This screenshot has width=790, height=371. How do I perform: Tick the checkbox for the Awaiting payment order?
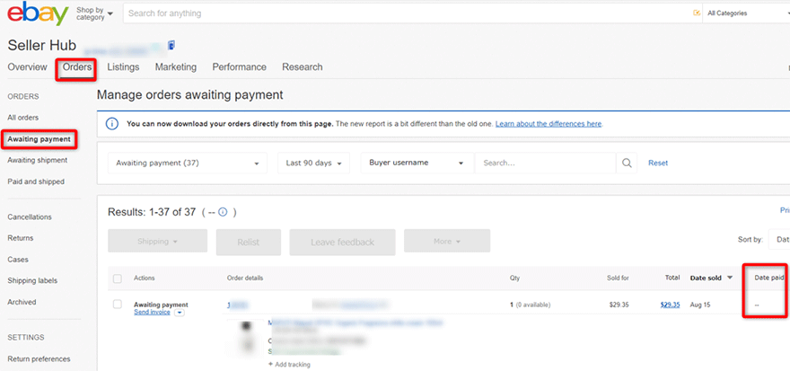(x=118, y=304)
